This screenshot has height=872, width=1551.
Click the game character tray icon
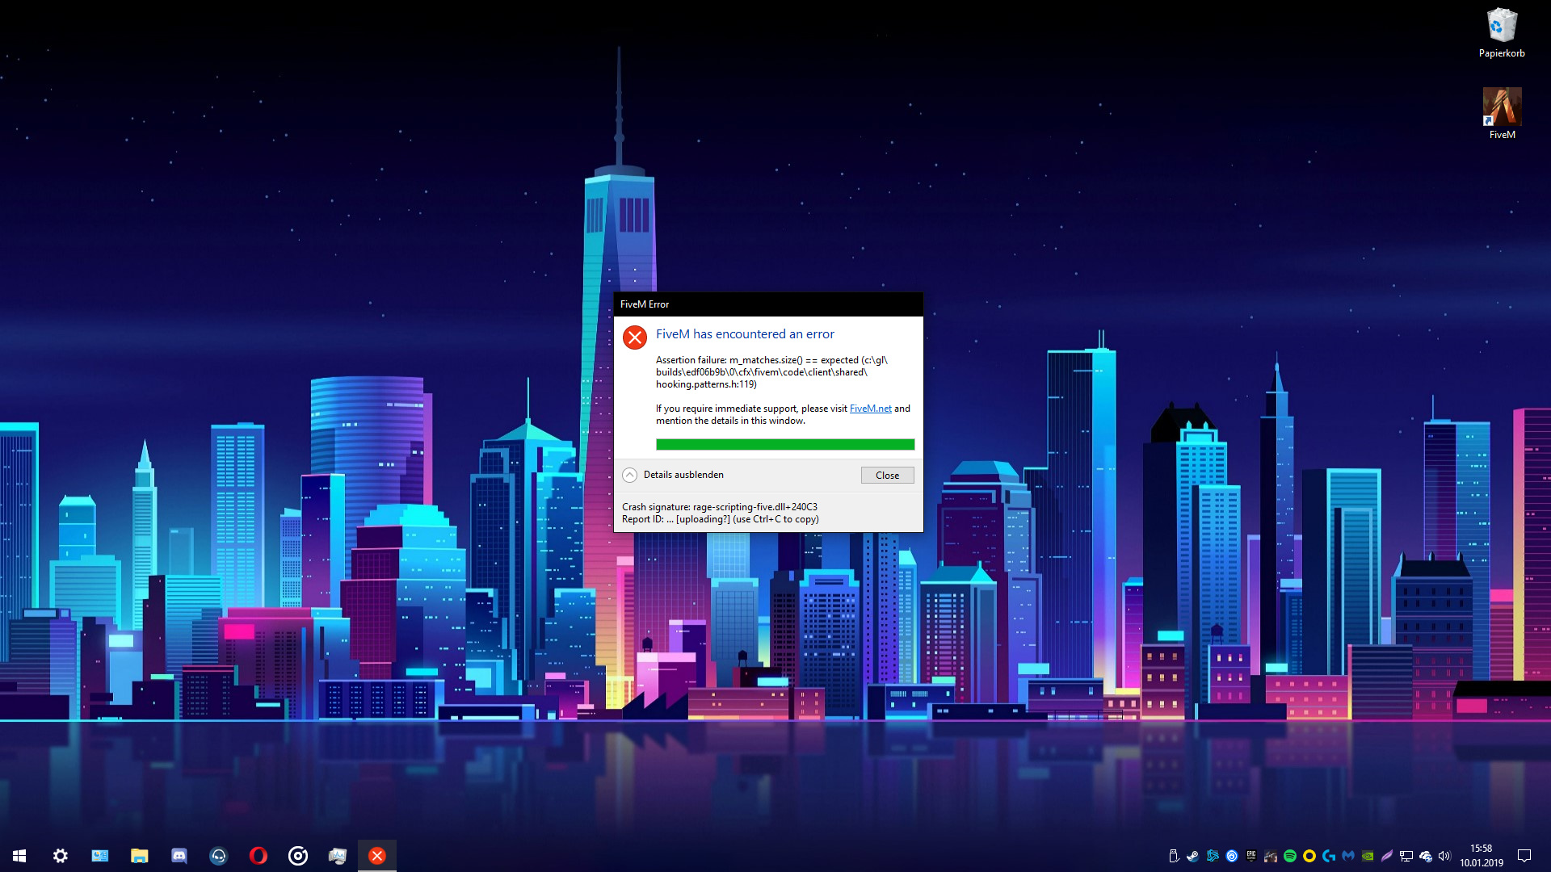[x=1271, y=856]
